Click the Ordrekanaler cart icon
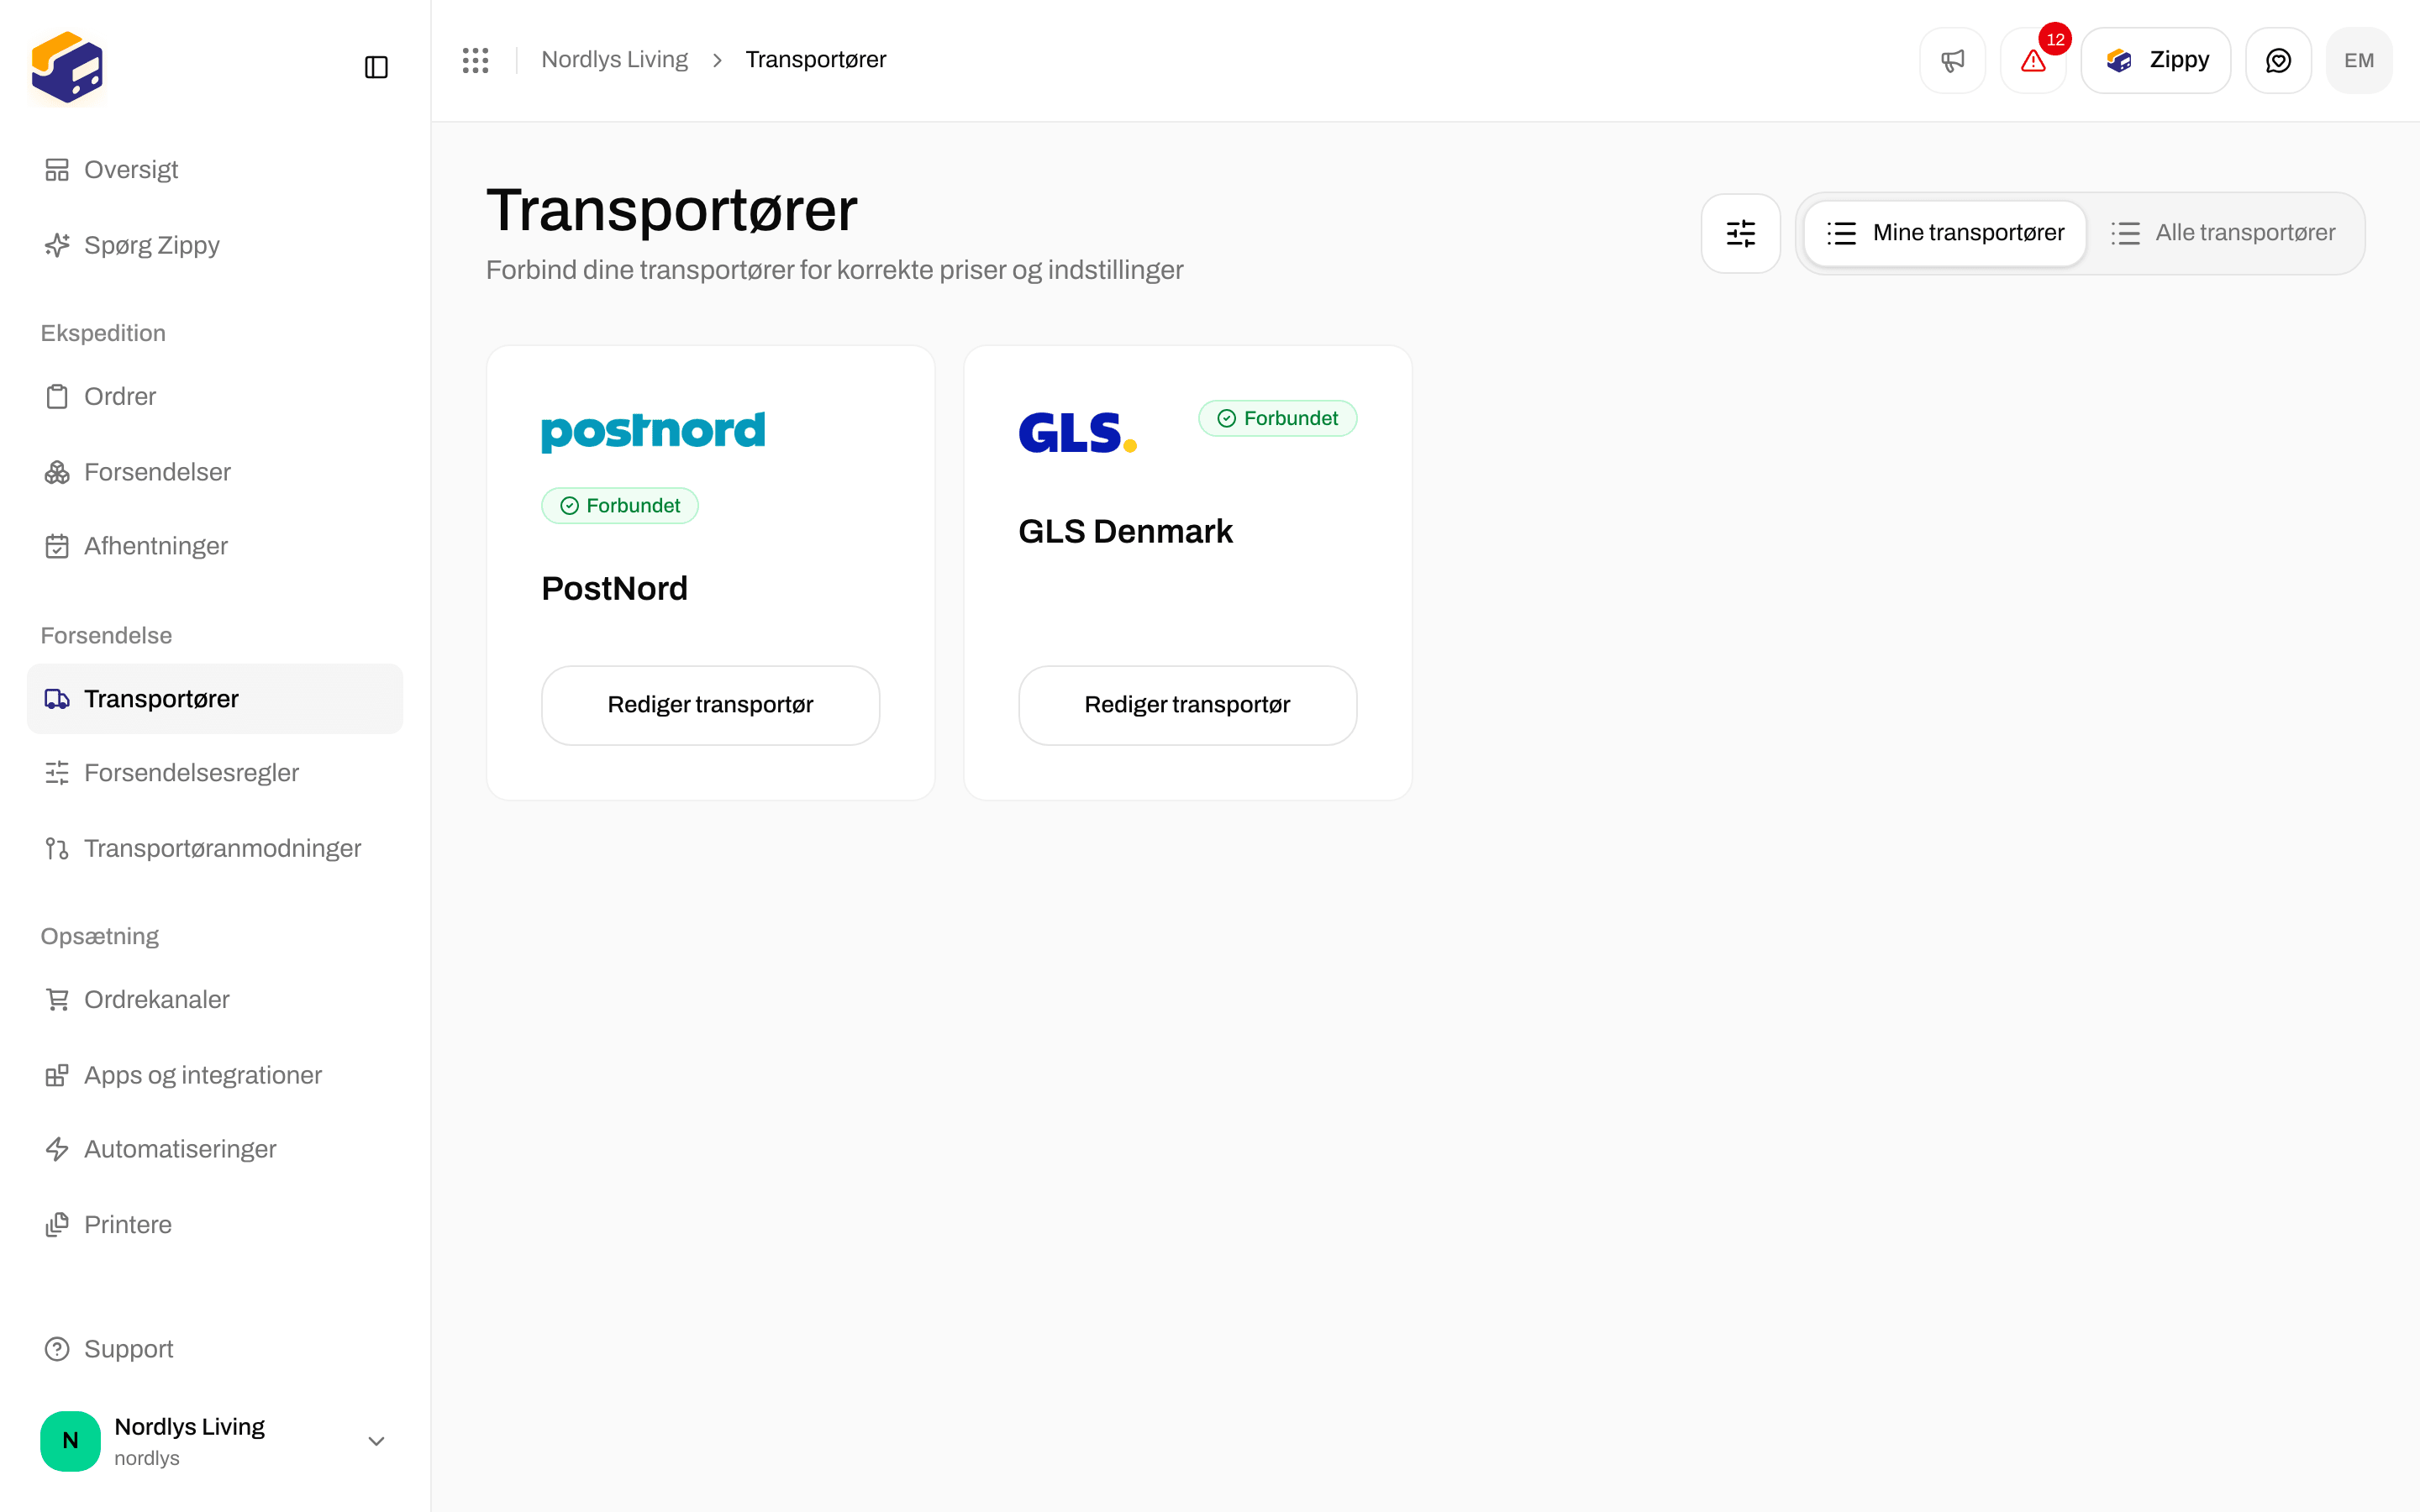Image resolution: width=2420 pixels, height=1512 pixels. 57,1000
